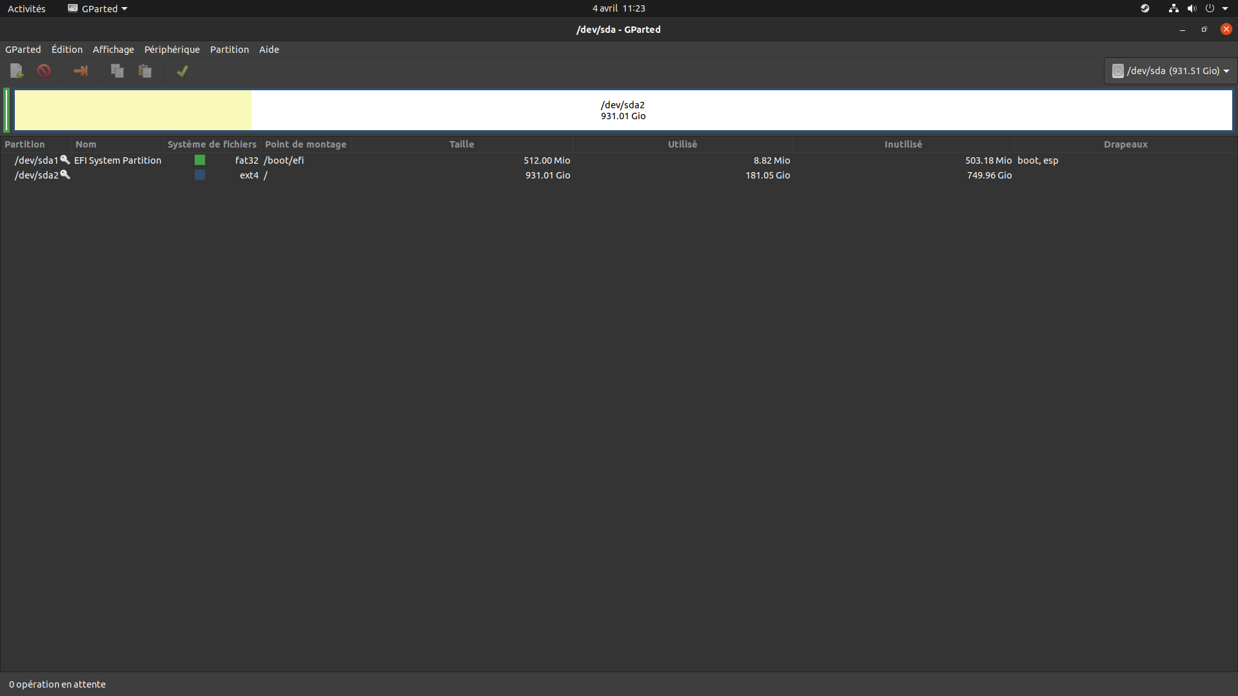Image resolution: width=1238 pixels, height=696 pixels.
Task: Select the /dev/sda1 partition row
Action: [619, 160]
